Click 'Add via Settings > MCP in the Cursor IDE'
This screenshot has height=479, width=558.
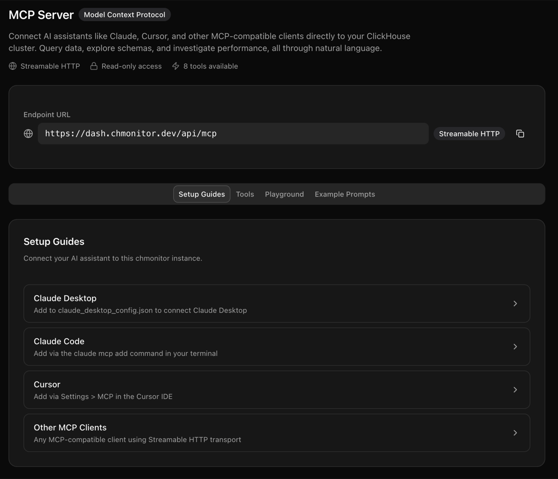(103, 397)
